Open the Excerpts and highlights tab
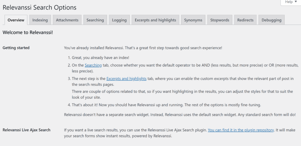 (x=155, y=20)
